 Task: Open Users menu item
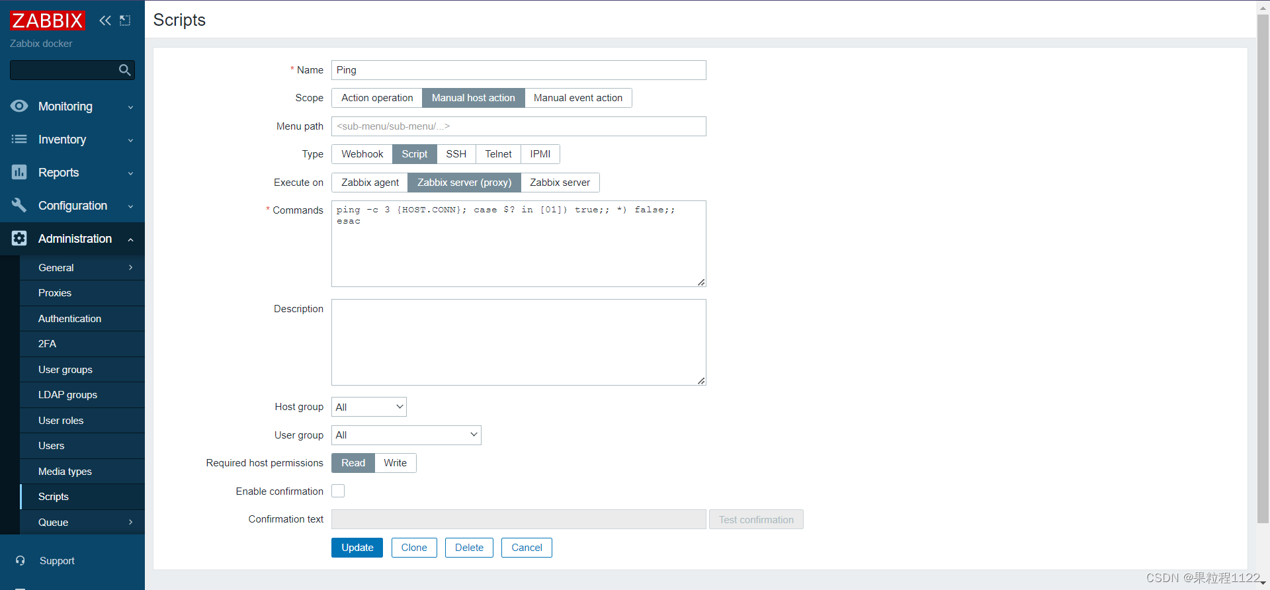(82, 446)
